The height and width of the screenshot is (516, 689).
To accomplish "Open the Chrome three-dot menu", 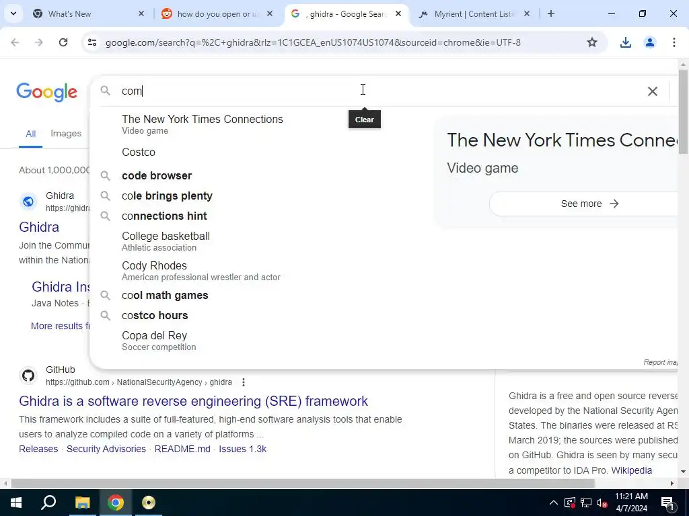I will (674, 42).
